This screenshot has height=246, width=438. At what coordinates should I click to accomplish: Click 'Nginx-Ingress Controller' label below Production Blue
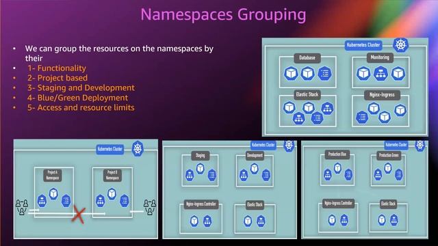[x=338, y=204]
